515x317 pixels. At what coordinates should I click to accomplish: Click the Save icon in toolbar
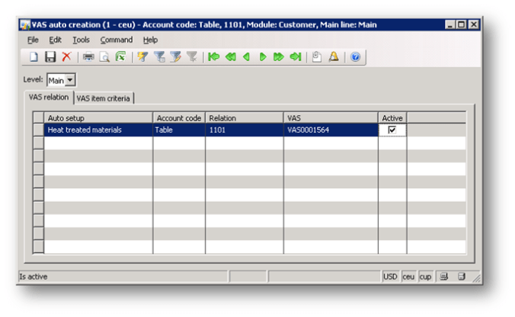(x=50, y=57)
